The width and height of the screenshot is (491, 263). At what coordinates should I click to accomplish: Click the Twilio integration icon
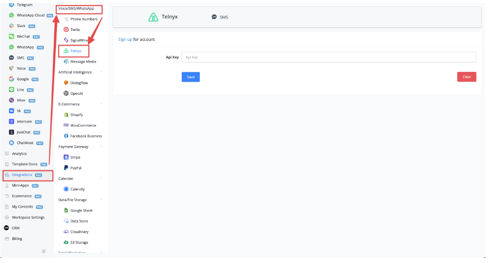point(66,29)
